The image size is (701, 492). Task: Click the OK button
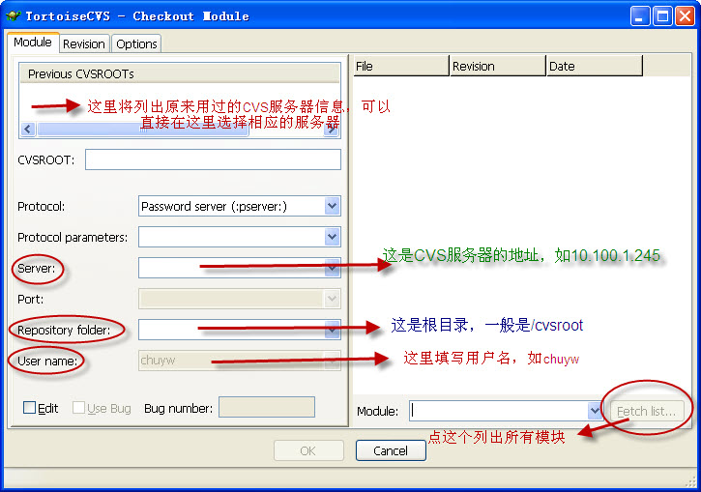[x=308, y=450]
